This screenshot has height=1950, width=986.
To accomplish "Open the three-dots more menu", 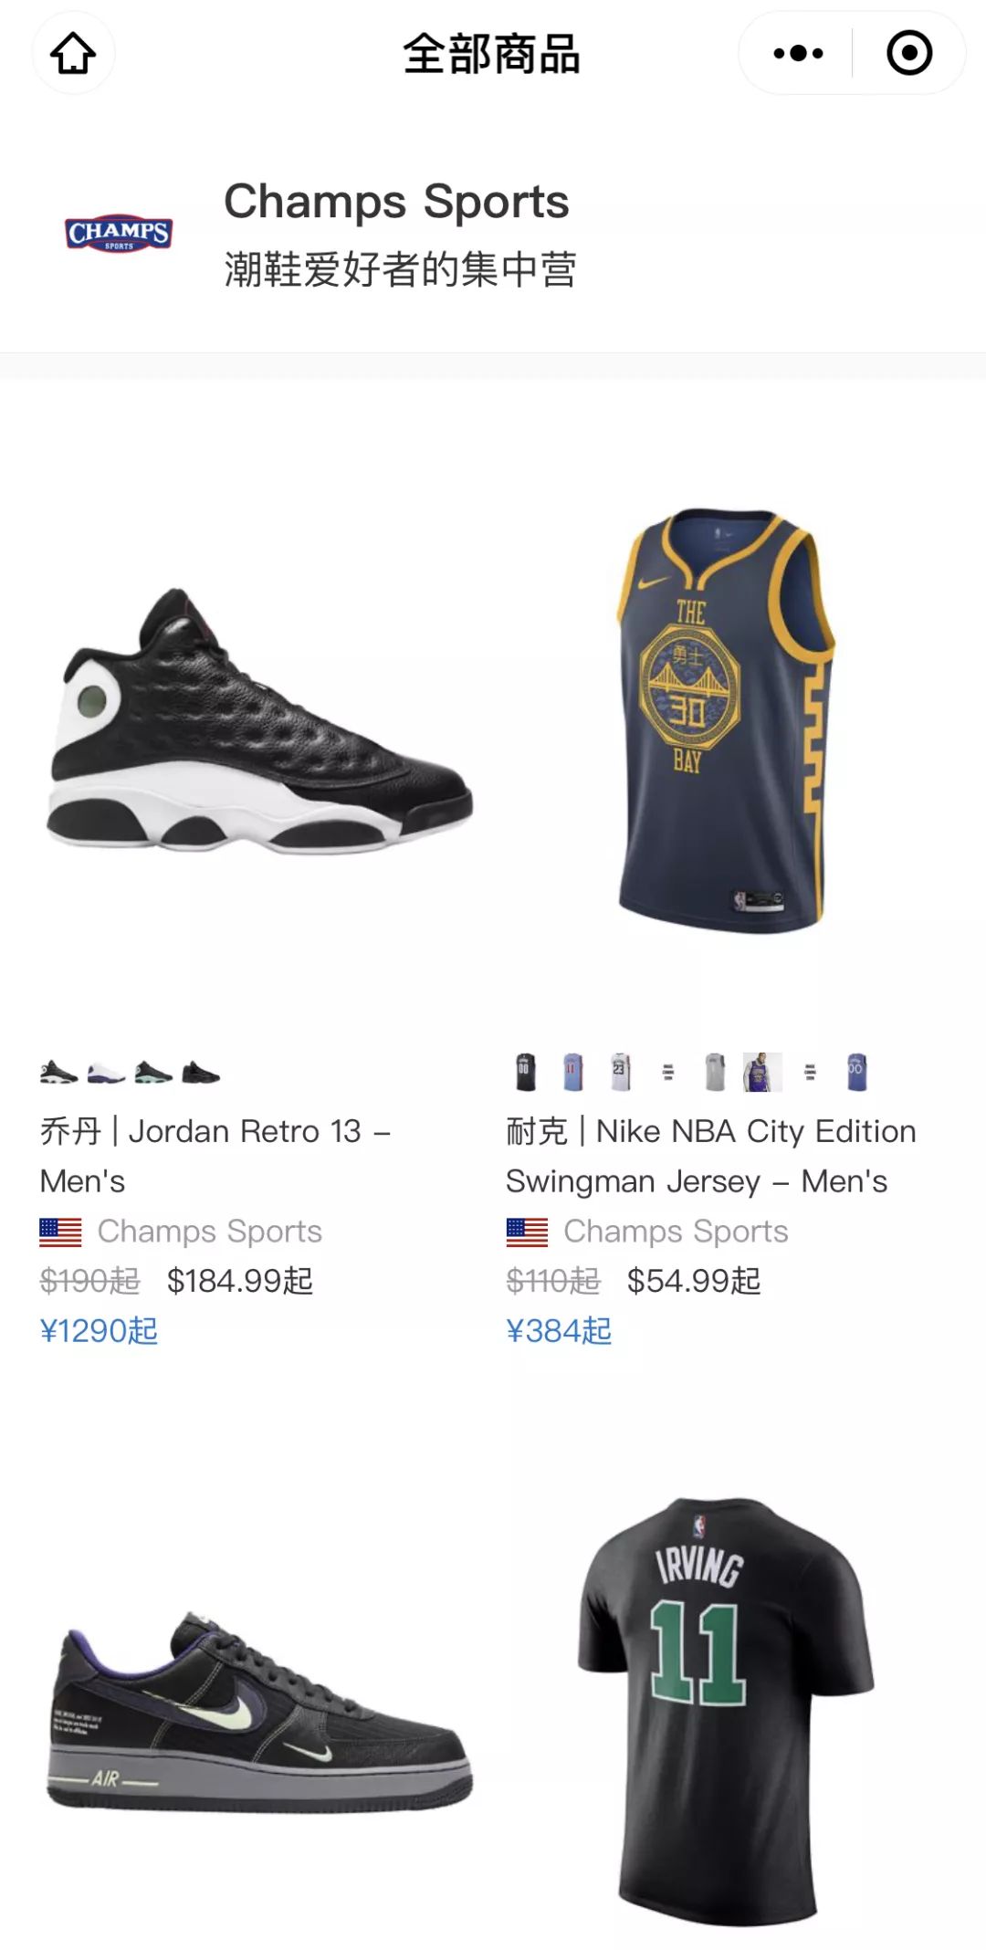I will (x=798, y=53).
